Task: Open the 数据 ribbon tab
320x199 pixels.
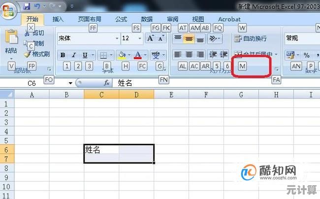Action: point(147,19)
